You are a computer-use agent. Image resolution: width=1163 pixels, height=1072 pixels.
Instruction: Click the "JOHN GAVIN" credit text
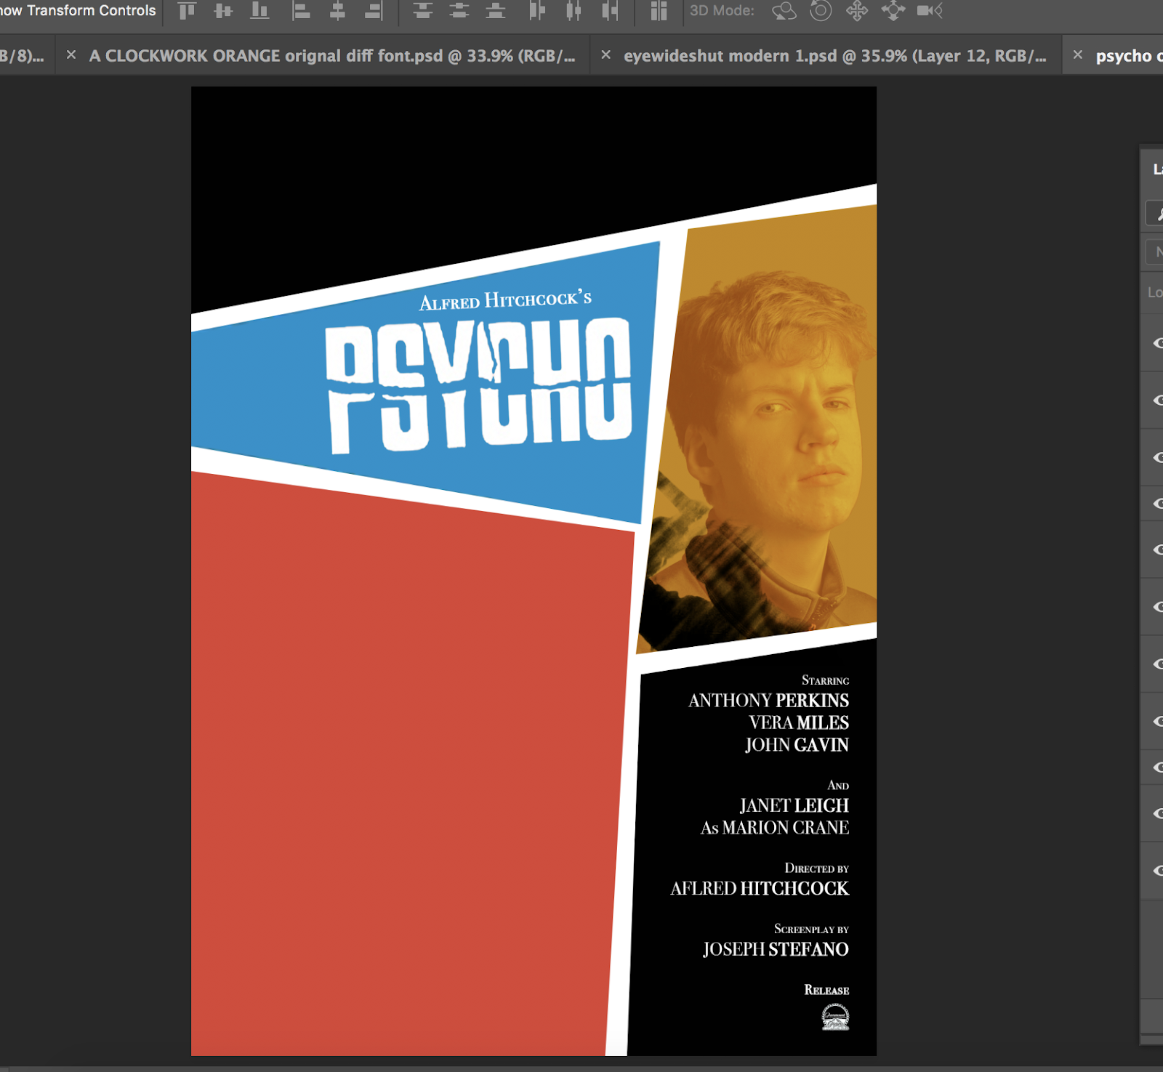pyautogui.click(x=797, y=745)
